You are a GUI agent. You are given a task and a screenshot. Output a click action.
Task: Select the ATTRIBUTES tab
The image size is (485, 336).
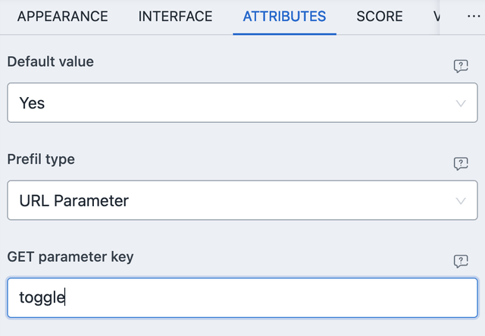284,17
